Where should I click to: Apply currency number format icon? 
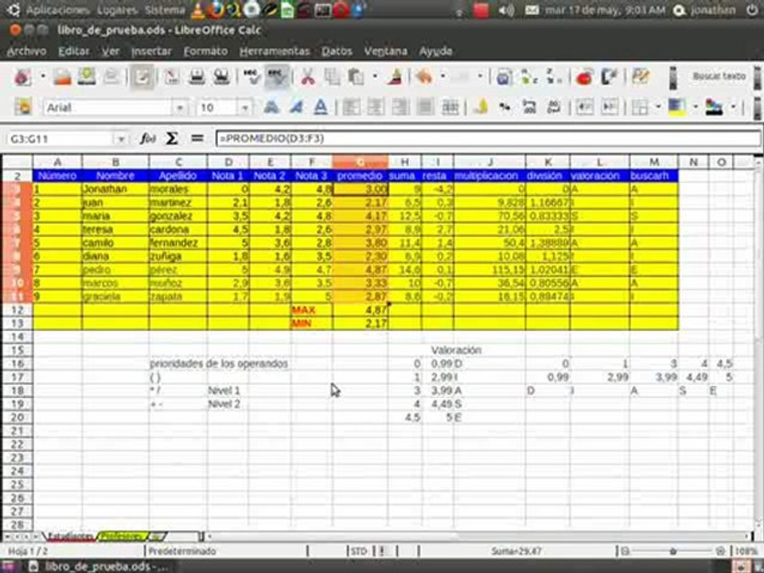(481, 107)
